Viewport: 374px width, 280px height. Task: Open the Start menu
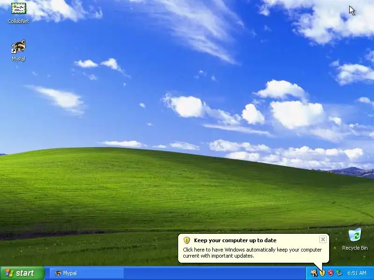[x=22, y=273]
